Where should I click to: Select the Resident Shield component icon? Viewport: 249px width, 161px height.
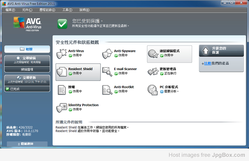click(61, 72)
